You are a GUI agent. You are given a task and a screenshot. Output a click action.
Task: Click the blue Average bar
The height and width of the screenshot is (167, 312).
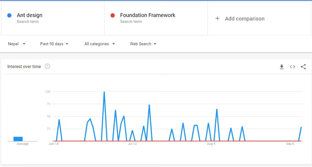[x=18, y=139]
